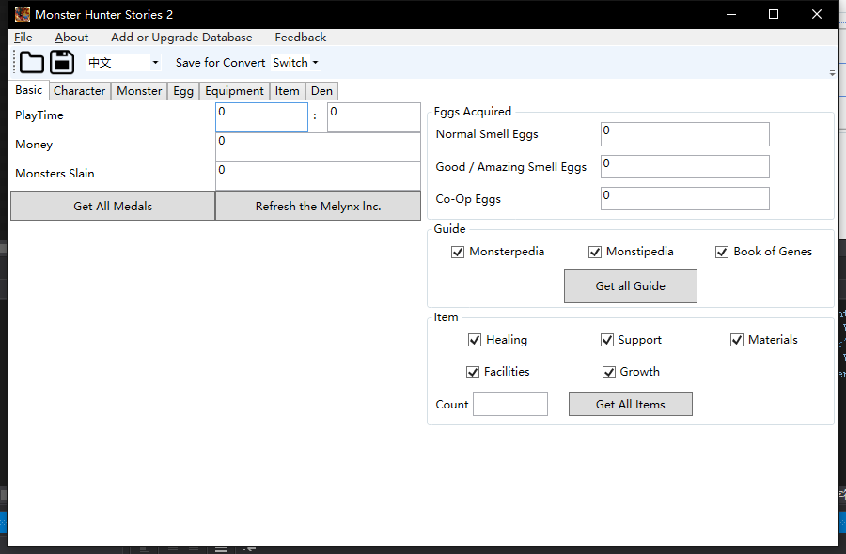This screenshot has width=846, height=554.
Task: Open Add or Upgrade Database menu
Action: pos(181,38)
